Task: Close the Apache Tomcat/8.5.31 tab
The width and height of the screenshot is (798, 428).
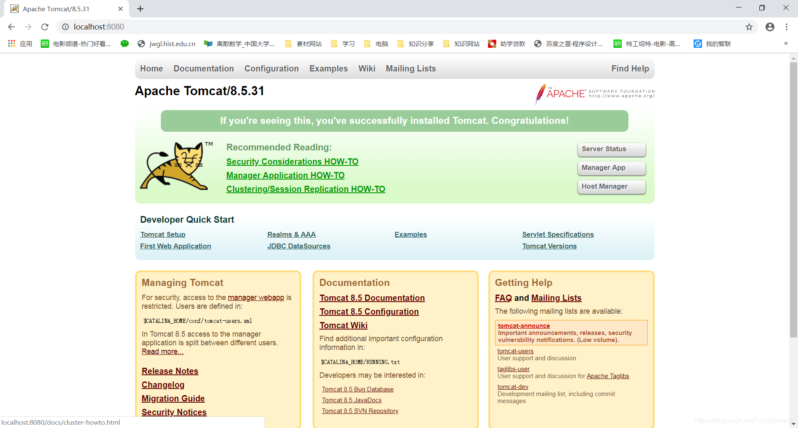Action: (x=121, y=9)
